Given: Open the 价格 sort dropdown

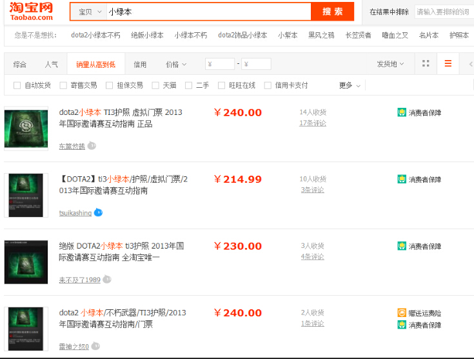Looking at the screenshot, I should coord(176,64).
